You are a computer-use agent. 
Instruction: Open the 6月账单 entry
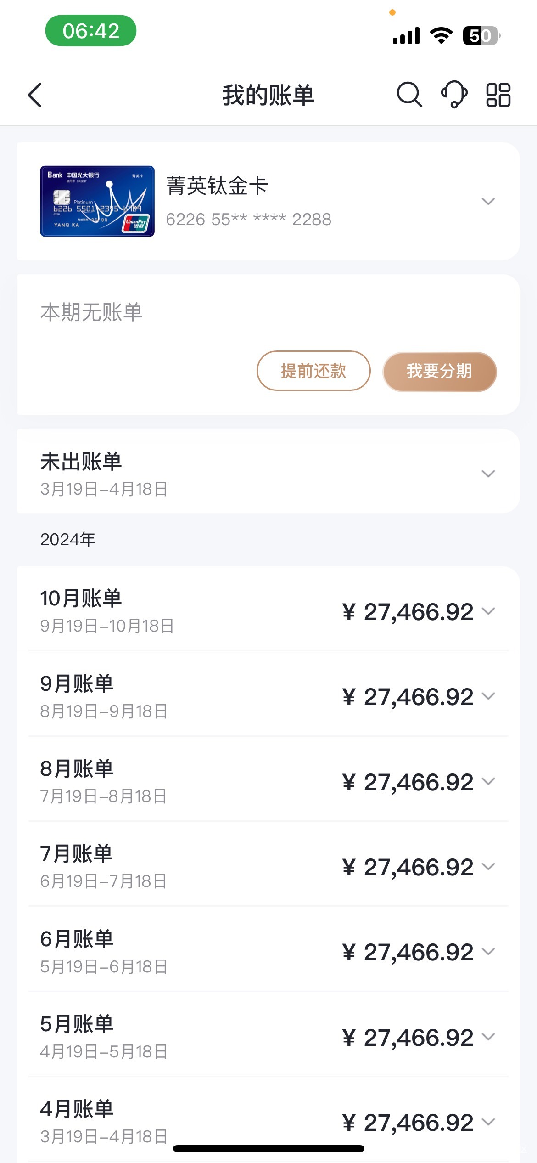pos(77,939)
